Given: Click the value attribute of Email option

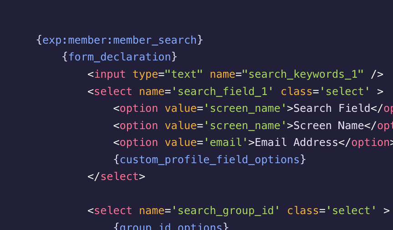Looking at the screenshot, I should tap(180, 142).
